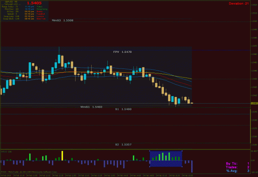
Task: Select the 'Hong Kong' session label
Action: [42, 9]
